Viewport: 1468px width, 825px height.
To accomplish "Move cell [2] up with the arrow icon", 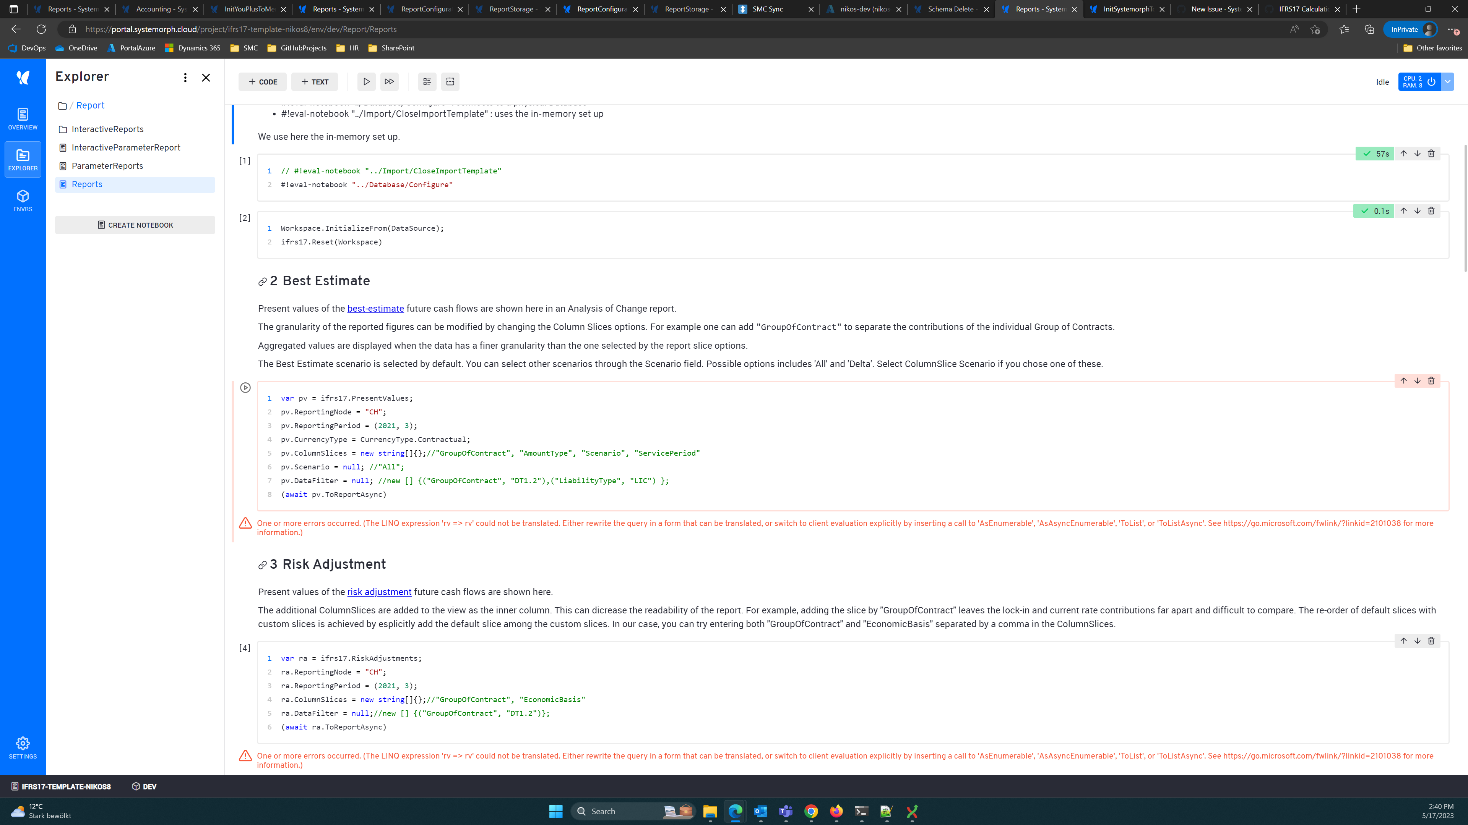I will [x=1404, y=211].
